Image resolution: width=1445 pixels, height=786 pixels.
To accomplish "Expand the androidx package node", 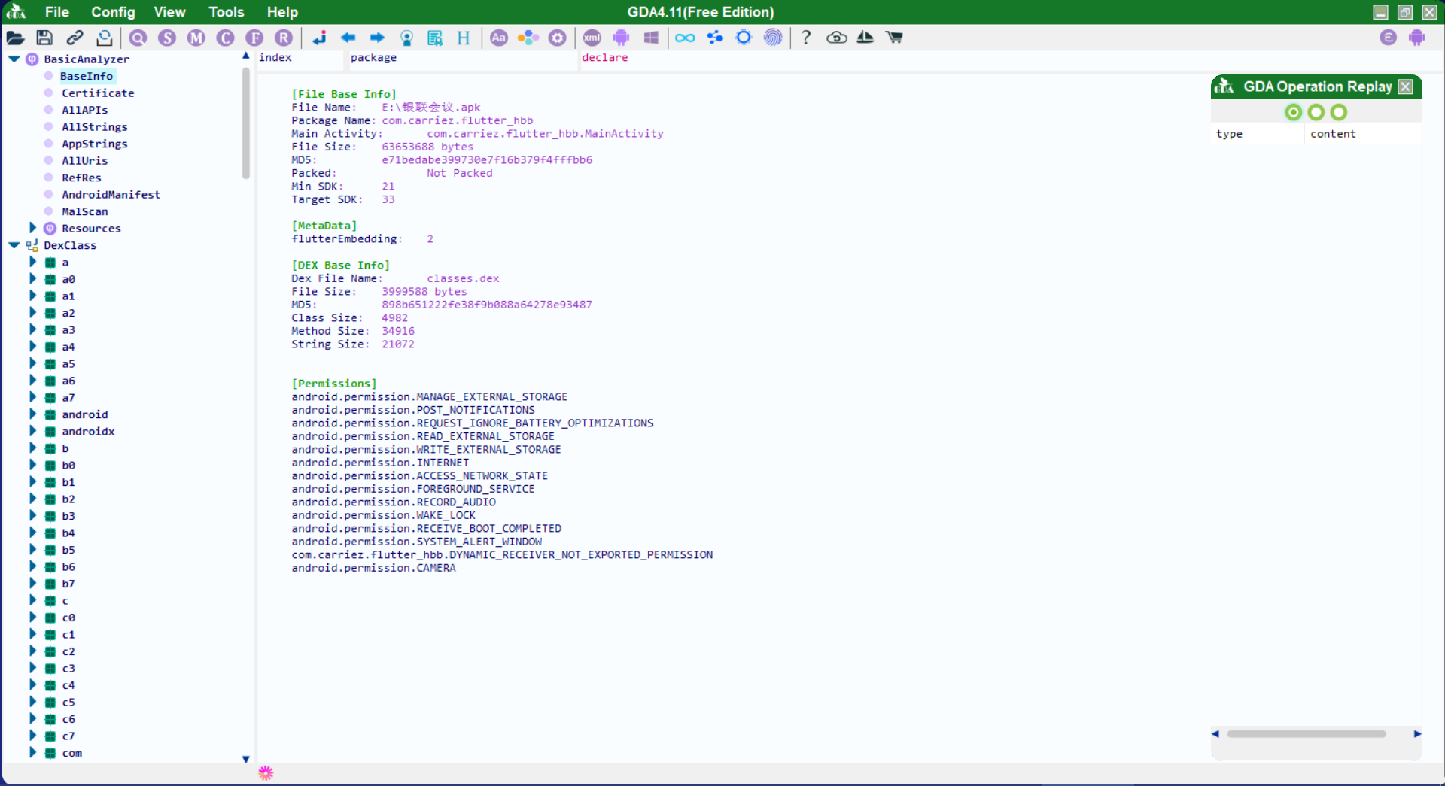I will (x=32, y=431).
